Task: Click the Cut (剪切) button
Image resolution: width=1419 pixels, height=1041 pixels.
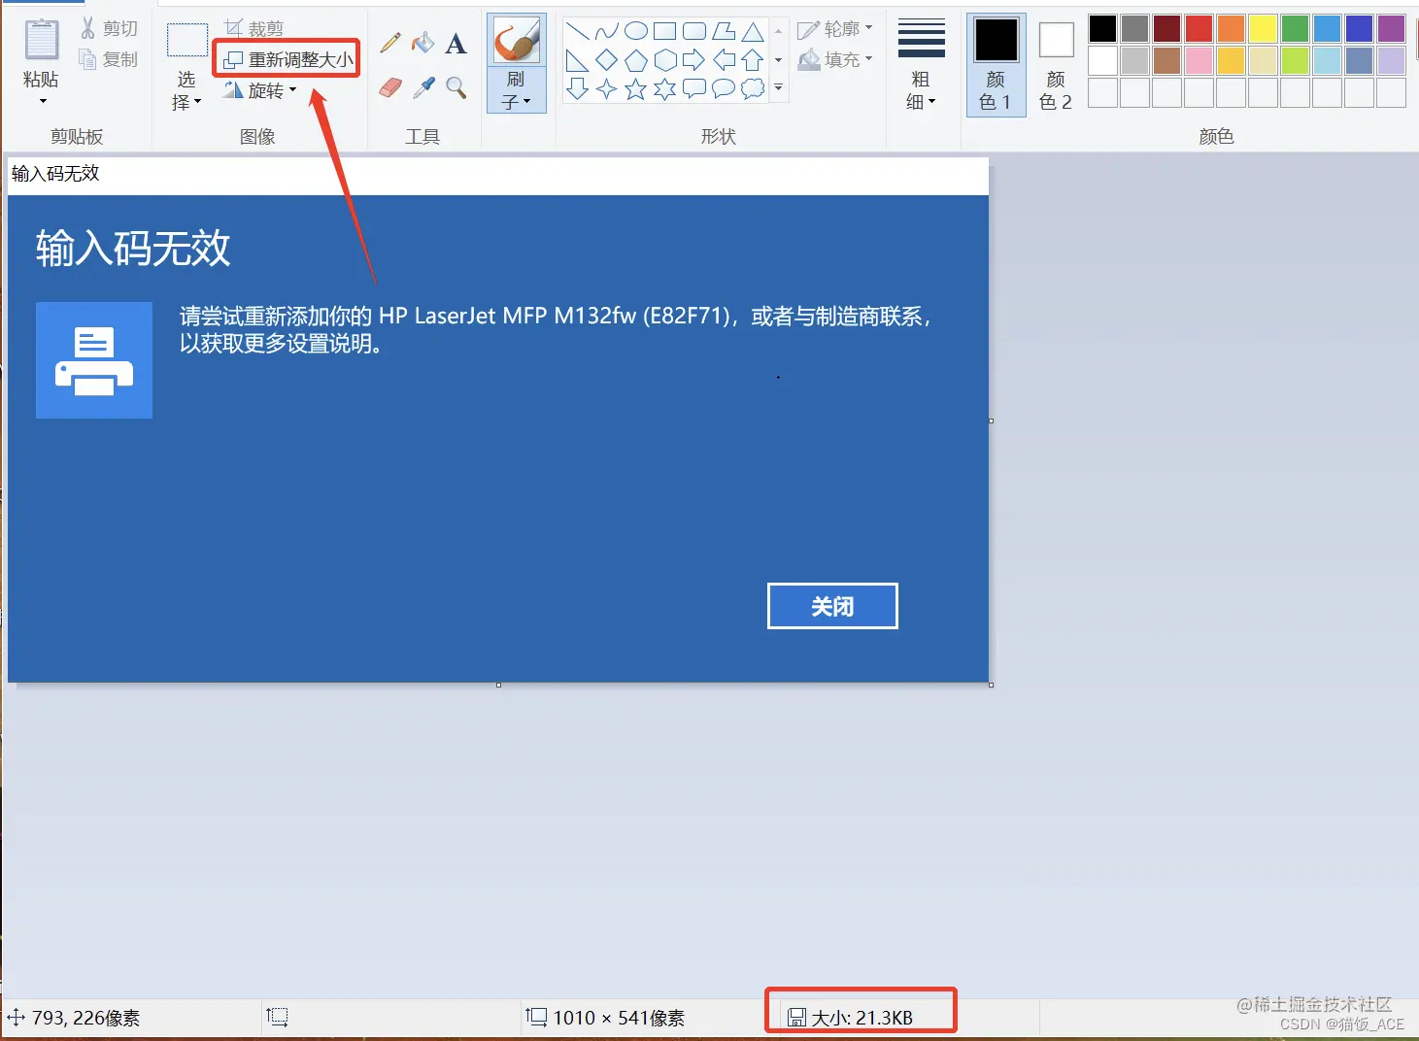Action: pyautogui.click(x=110, y=29)
